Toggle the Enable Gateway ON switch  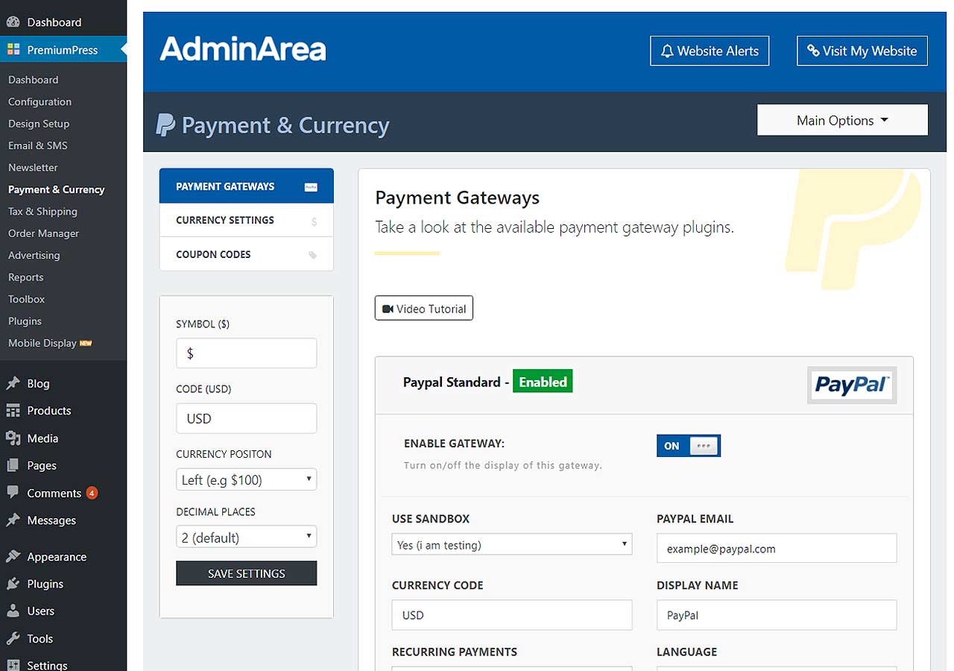pyautogui.click(x=688, y=446)
